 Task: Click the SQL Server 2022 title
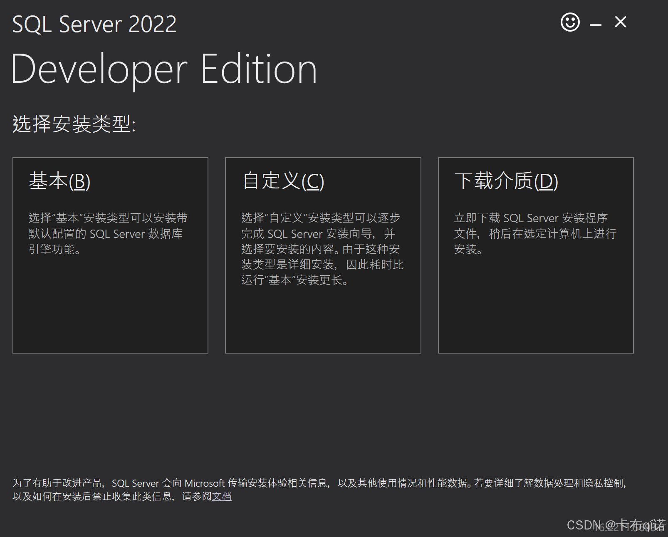point(94,24)
